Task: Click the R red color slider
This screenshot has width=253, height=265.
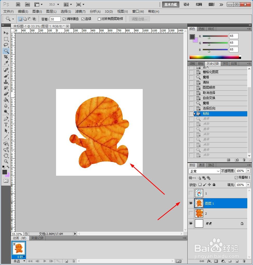Action: (x=215, y=36)
